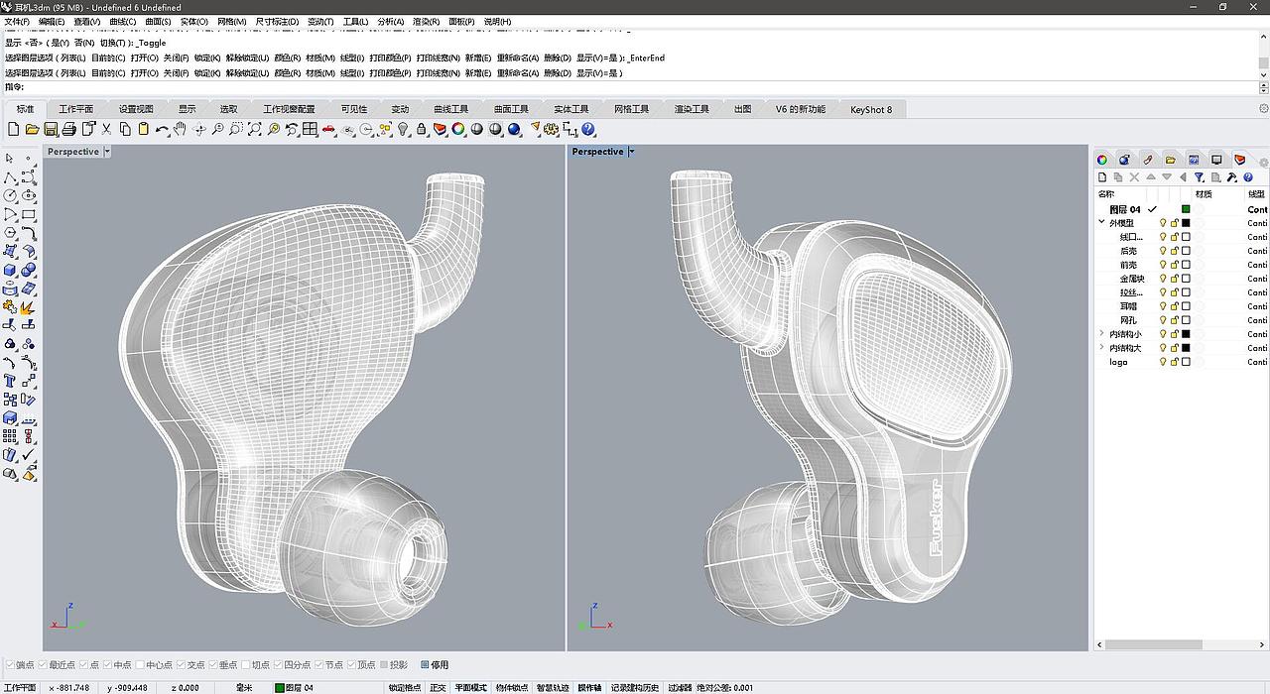Open a file with the folder icon
This screenshot has height=694, width=1270.
pos(32,129)
